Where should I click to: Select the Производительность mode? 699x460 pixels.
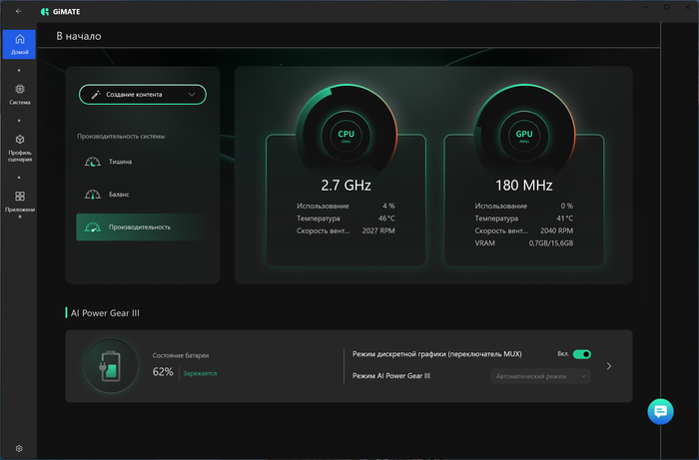[140, 227]
